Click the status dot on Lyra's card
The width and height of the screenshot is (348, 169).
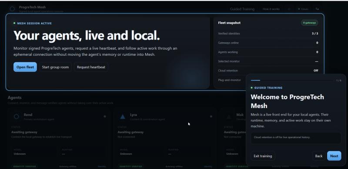click(211, 116)
